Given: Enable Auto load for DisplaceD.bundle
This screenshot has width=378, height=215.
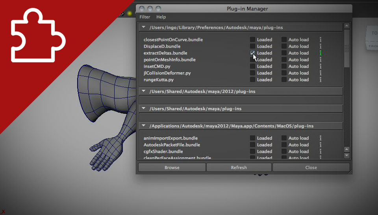Looking at the screenshot, I should (x=284, y=46).
